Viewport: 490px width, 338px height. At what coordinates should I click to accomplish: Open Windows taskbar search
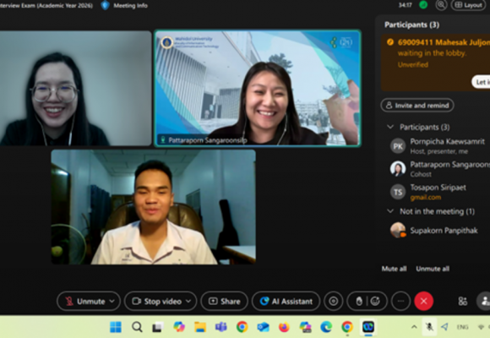coord(137,327)
